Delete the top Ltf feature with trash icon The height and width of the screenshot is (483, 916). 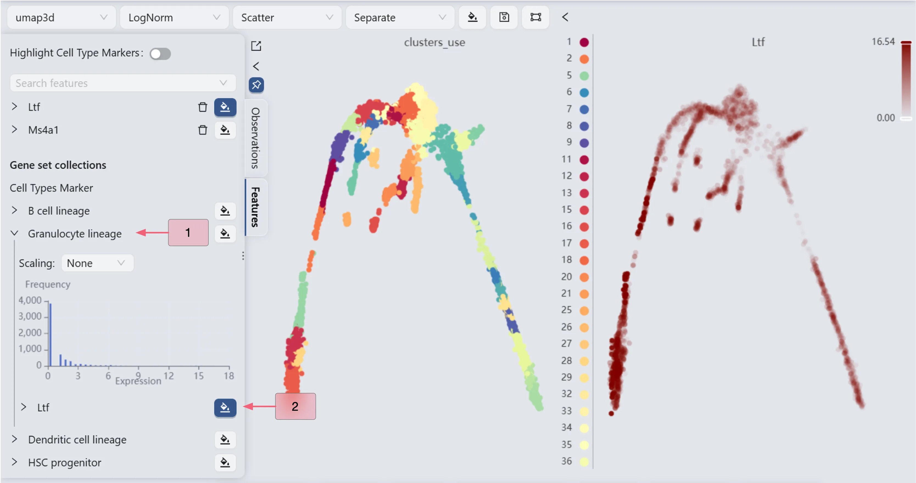[202, 107]
